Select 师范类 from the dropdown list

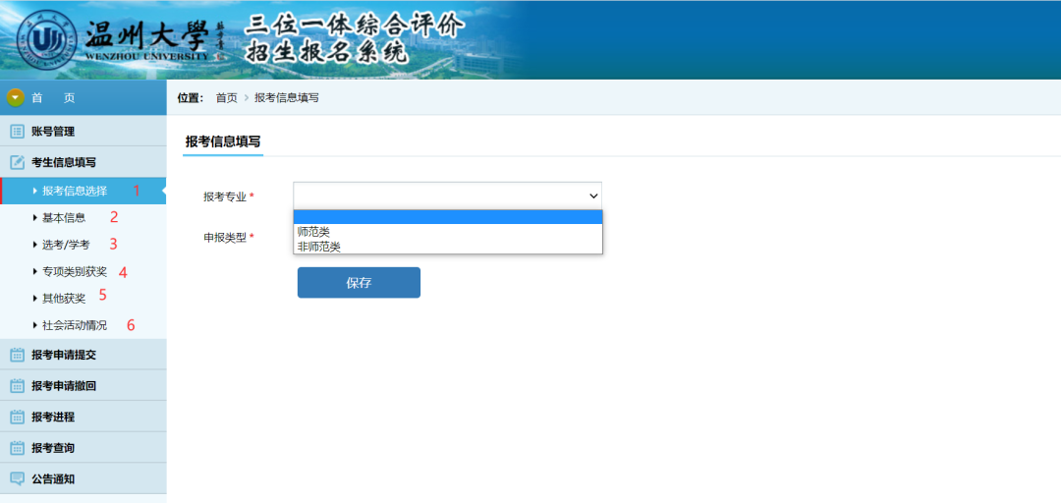coord(313,232)
